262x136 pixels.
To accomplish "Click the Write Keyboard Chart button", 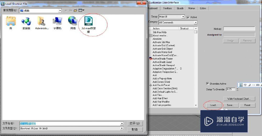I will click(x=239, y=99).
